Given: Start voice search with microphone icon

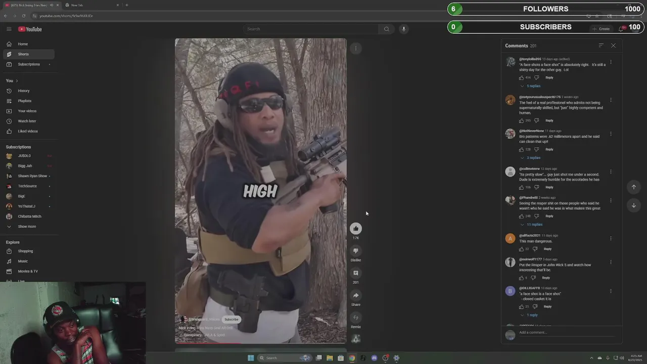Looking at the screenshot, I should [x=403, y=29].
